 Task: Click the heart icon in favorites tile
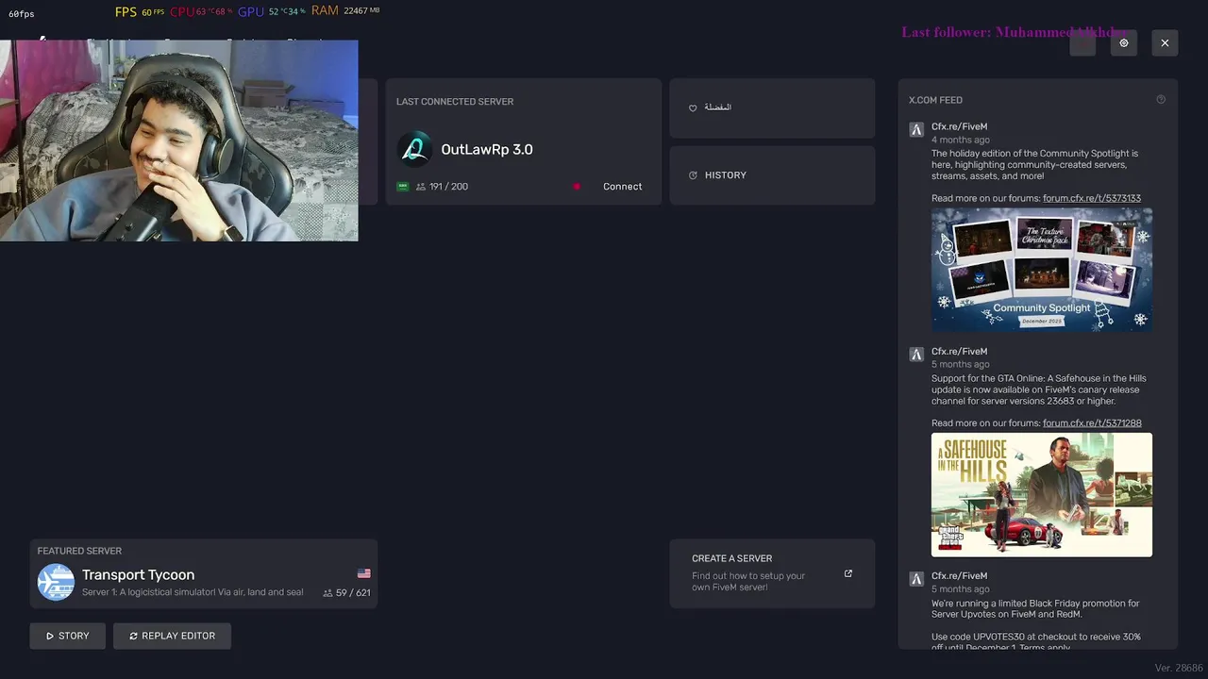(693, 108)
